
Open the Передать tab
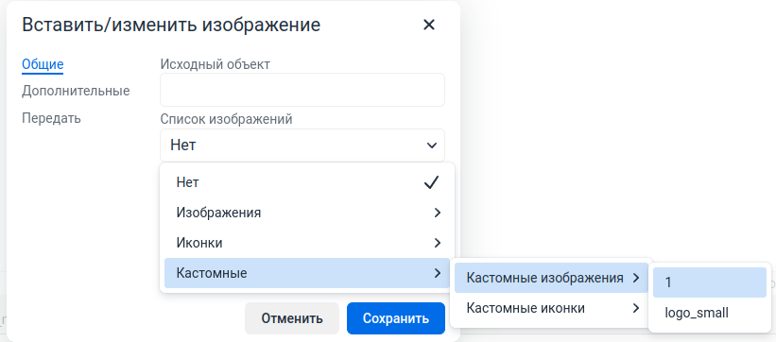(x=51, y=118)
